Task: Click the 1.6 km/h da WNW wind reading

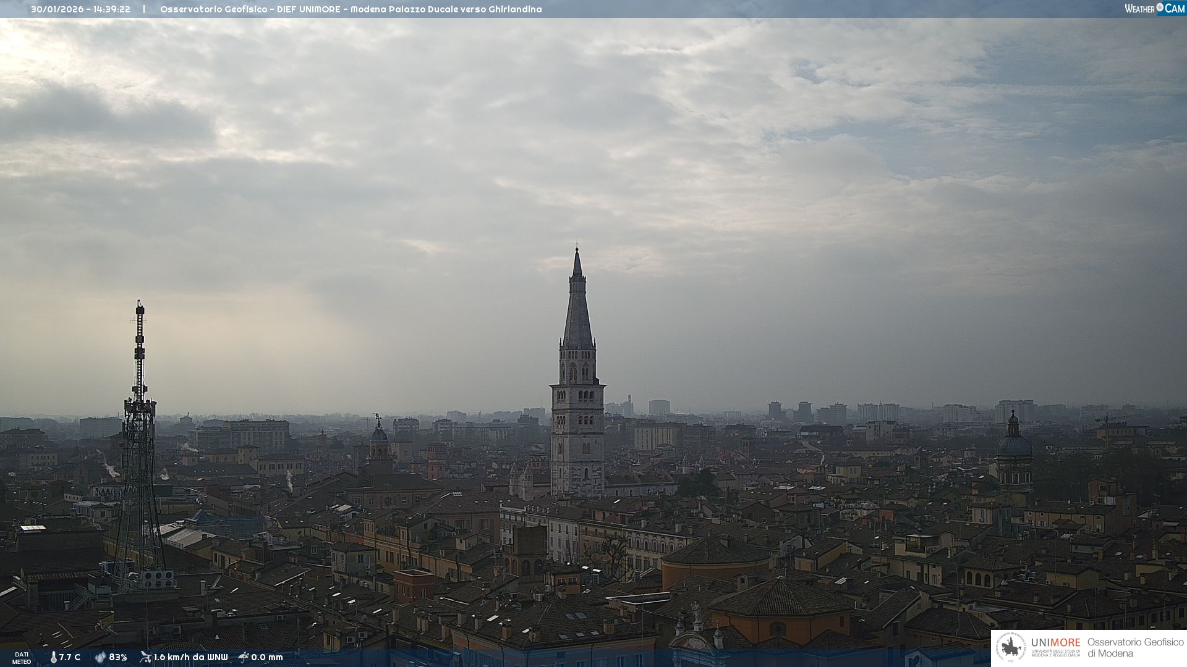Action: pyautogui.click(x=190, y=657)
